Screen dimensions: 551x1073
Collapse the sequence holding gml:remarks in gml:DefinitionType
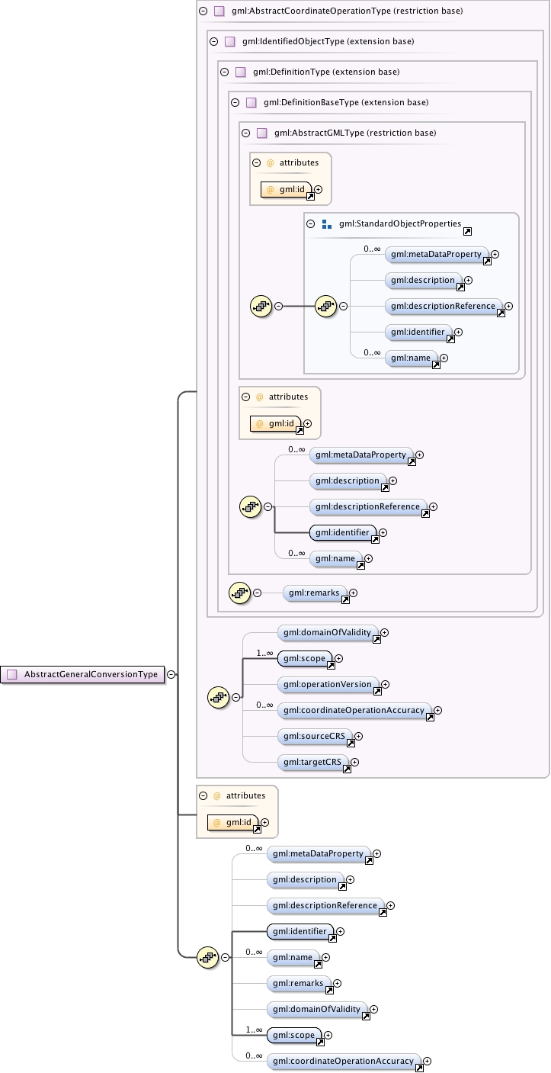pos(258,593)
